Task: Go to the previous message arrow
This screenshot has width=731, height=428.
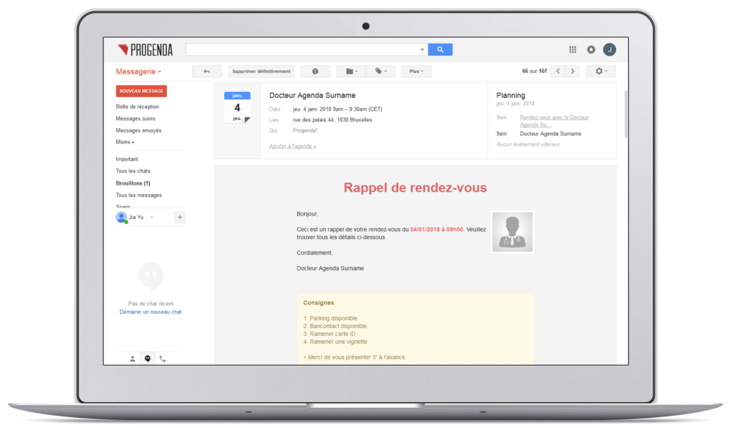Action: [x=558, y=71]
